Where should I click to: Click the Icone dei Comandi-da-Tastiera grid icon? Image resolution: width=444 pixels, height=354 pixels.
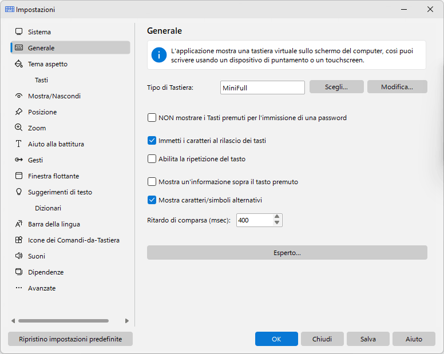point(19,240)
